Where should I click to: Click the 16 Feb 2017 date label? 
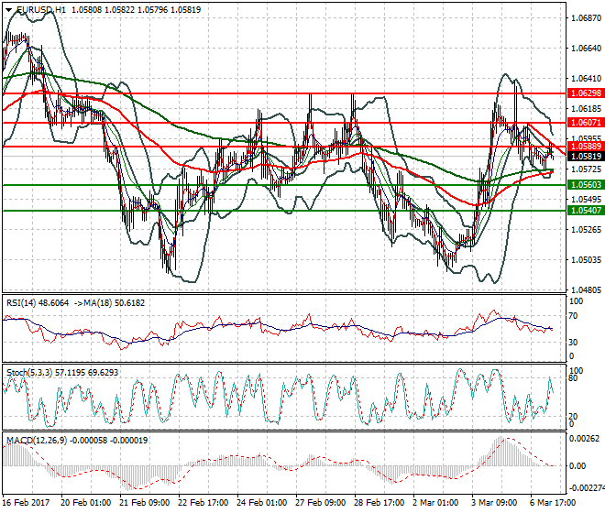[26, 503]
